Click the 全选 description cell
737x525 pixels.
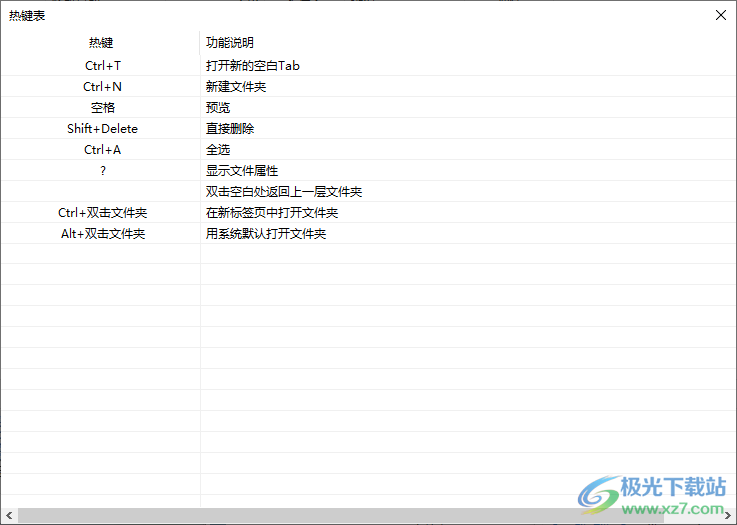(x=218, y=150)
